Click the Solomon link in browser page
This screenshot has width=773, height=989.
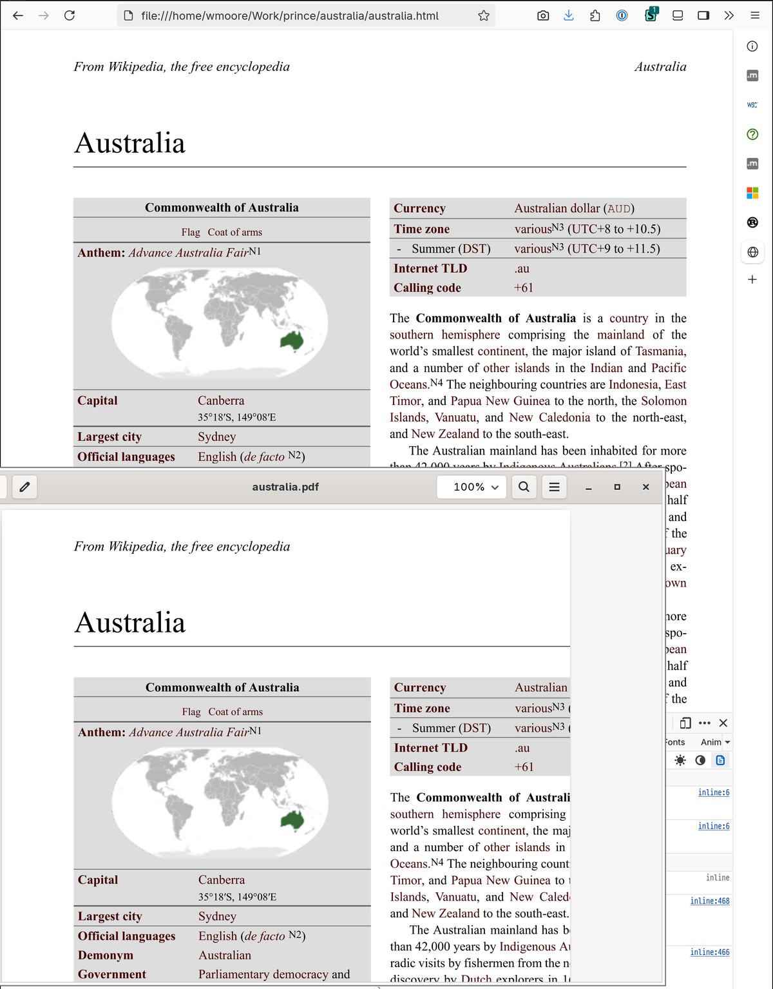[x=663, y=401]
